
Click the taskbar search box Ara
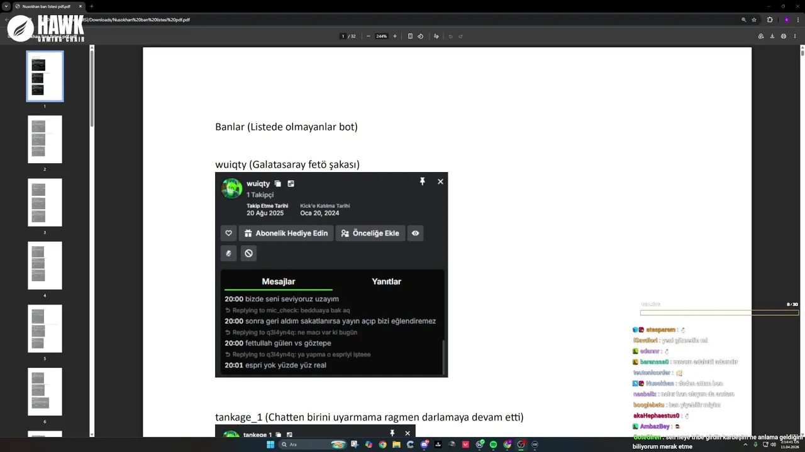313,444
